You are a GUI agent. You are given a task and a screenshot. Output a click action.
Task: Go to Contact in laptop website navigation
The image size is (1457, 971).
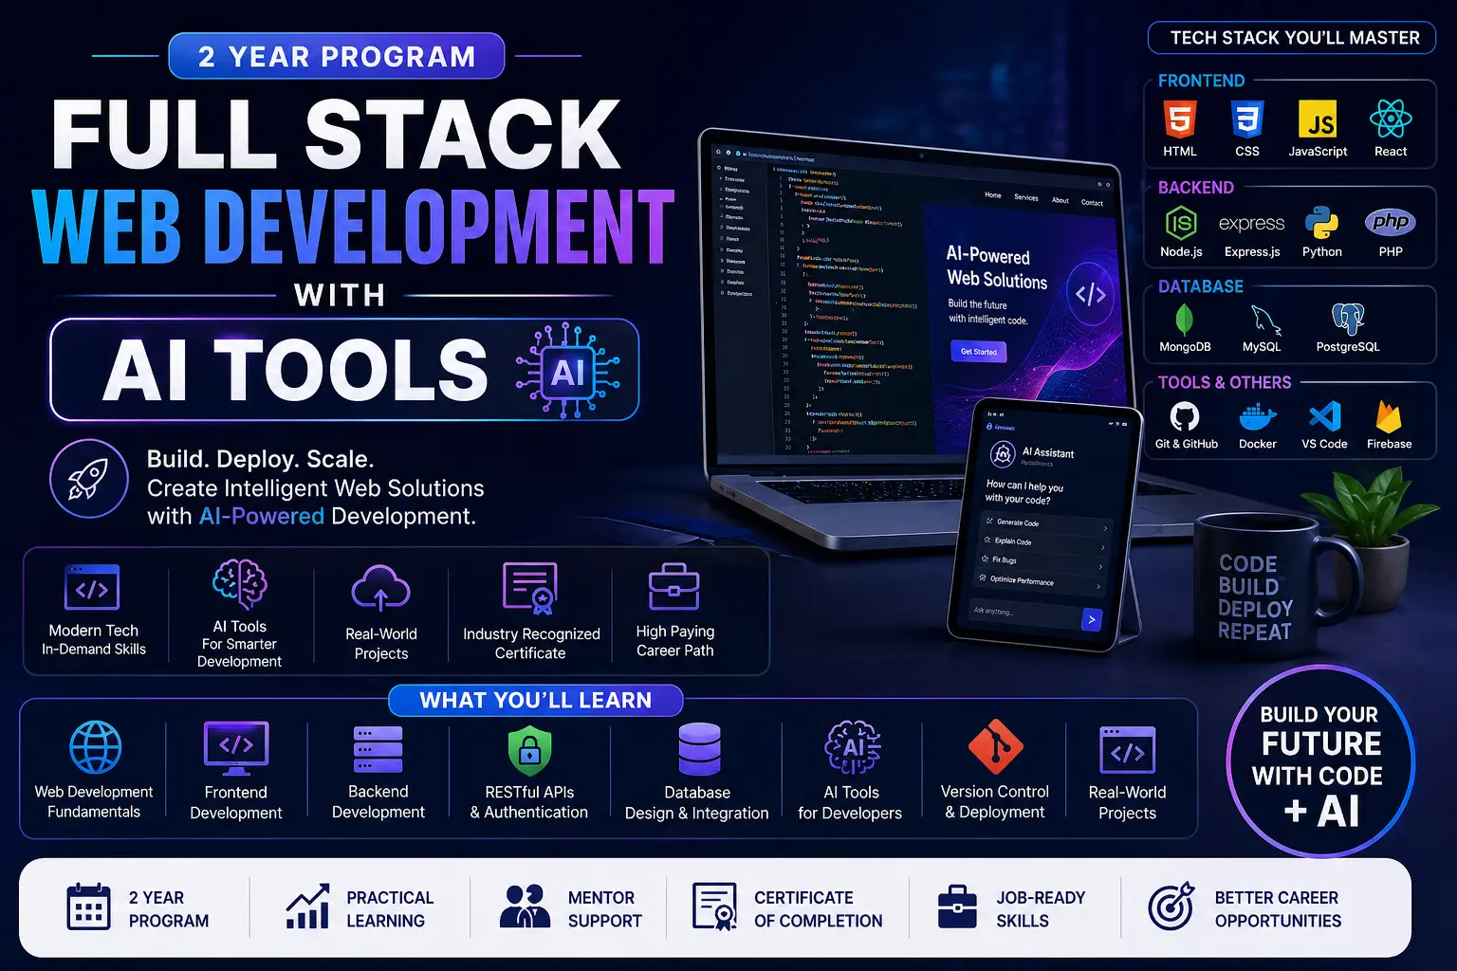click(1092, 203)
